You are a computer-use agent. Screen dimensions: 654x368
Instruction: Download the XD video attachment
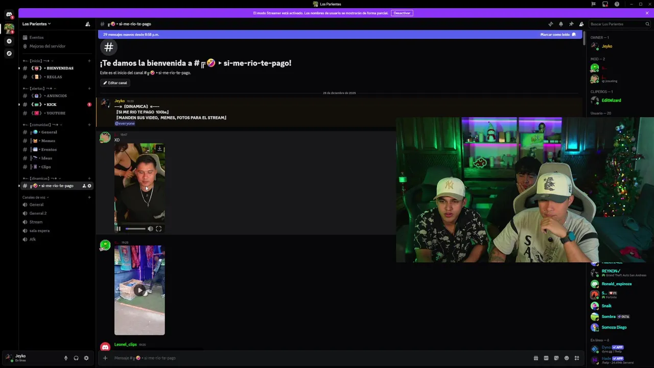(159, 149)
